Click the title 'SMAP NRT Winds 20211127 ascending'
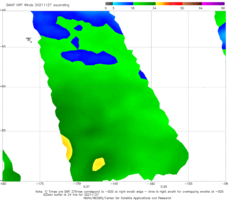 (38, 5)
